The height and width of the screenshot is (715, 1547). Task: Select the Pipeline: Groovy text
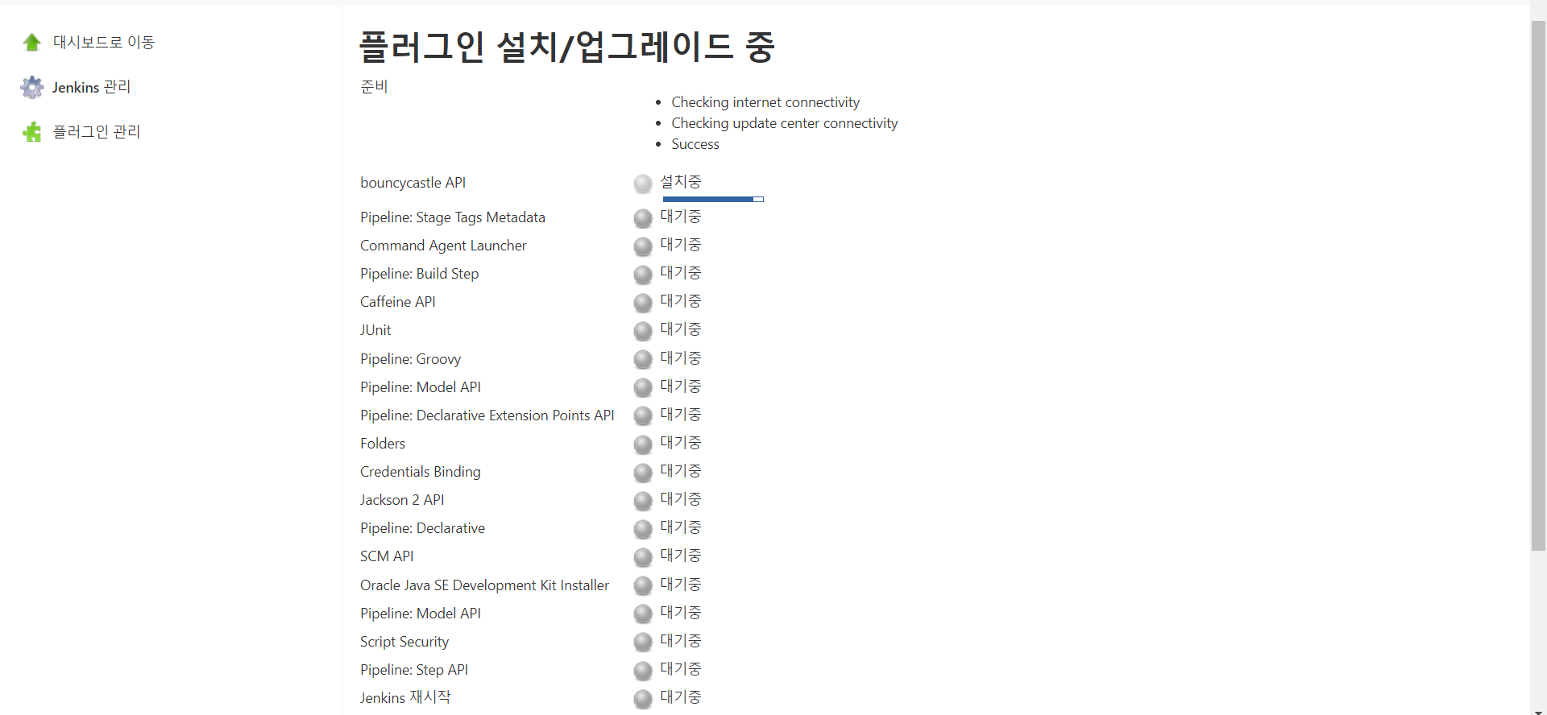pos(411,359)
